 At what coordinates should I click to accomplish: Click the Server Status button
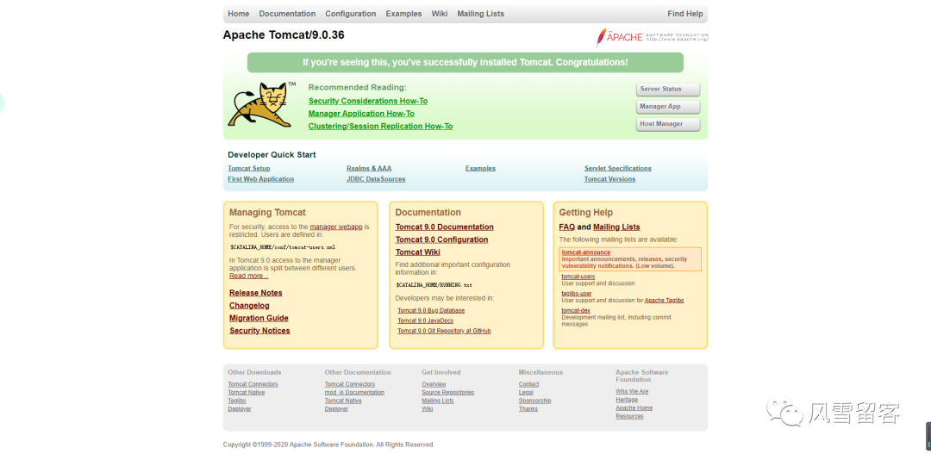coord(668,89)
